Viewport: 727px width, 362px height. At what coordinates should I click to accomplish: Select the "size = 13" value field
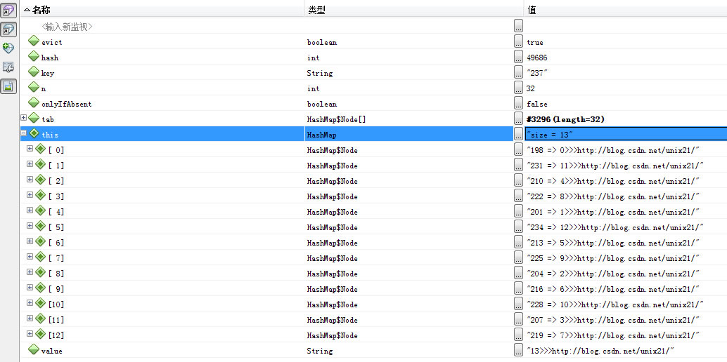626,134
